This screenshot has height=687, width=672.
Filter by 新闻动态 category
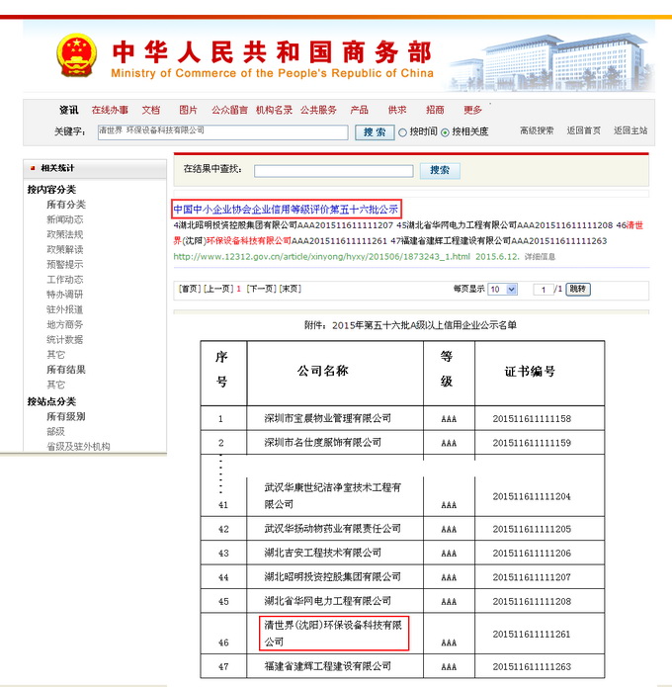click(x=65, y=219)
